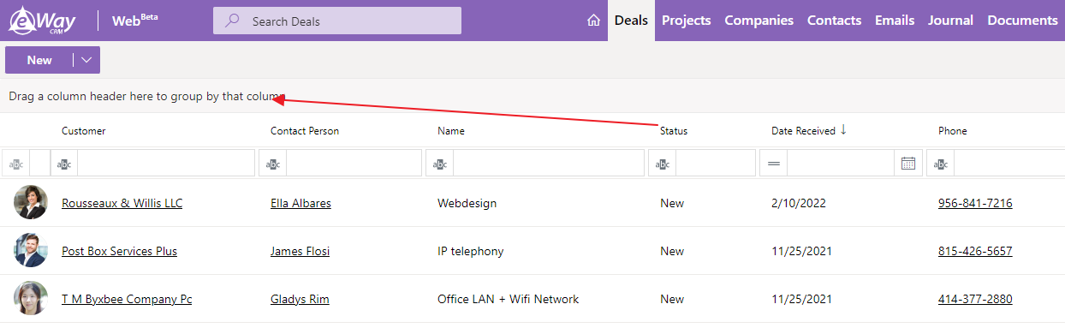Screen dimensions: 1065x328
Task: Click Customer filter input box
Action: 165,163
